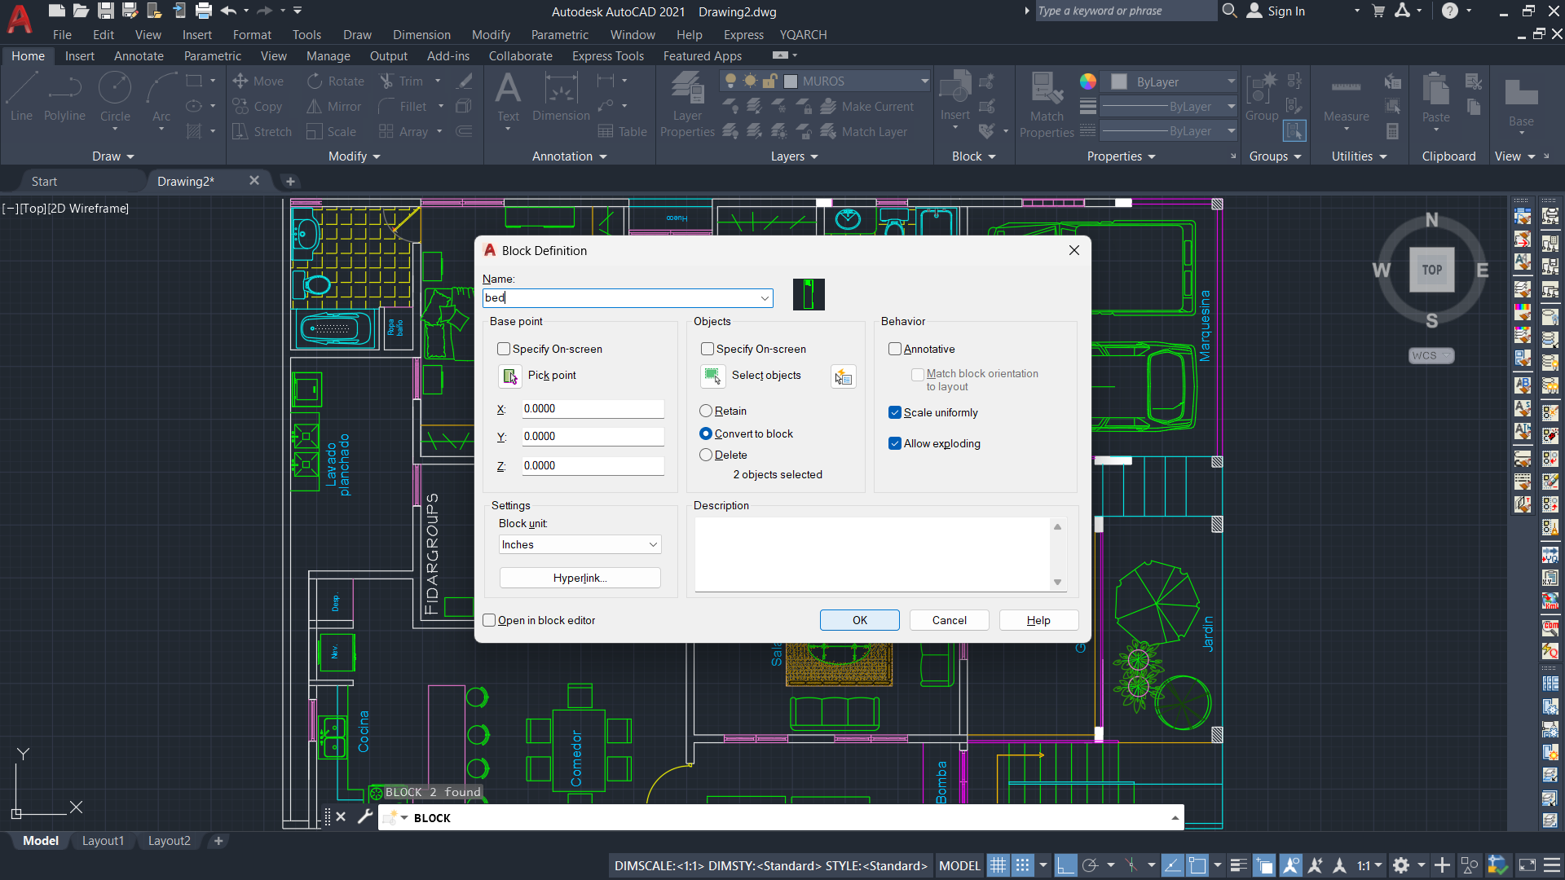Open the Annotate ribbon tab
This screenshot has width=1565, height=880.
(x=139, y=56)
